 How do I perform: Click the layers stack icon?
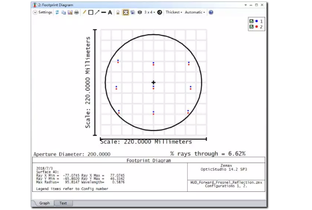pyautogui.click(x=140, y=13)
